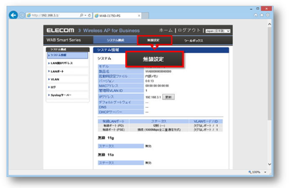
Task: Click the ホーム link in header
Action: tap(166, 30)
